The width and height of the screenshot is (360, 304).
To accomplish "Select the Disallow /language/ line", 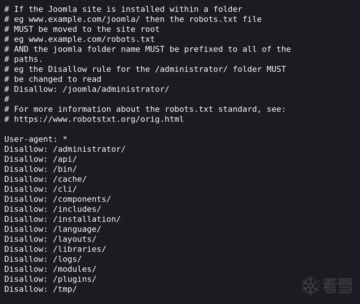I will (x=53, y=229).
